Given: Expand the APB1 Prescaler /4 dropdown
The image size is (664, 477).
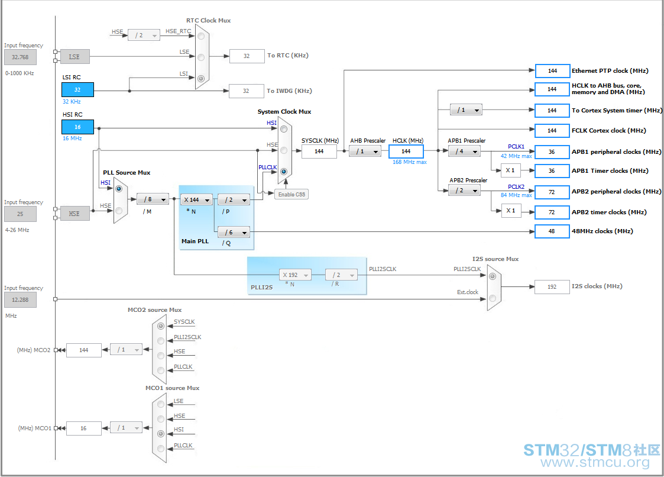Looking at the screenshot, I should (x=465, y=152).
